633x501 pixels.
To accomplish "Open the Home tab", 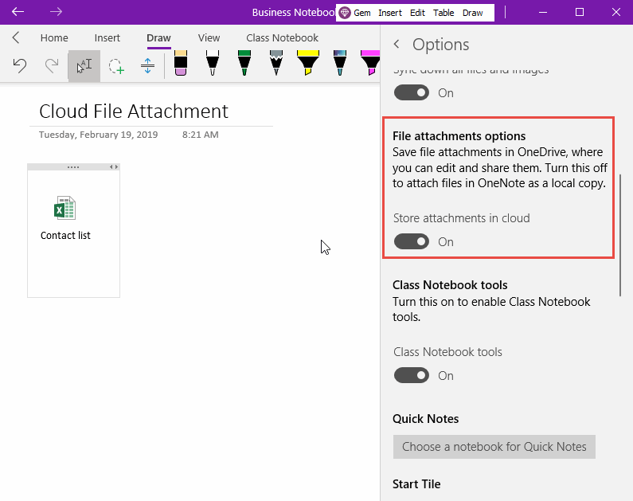I will click(54, 38).
